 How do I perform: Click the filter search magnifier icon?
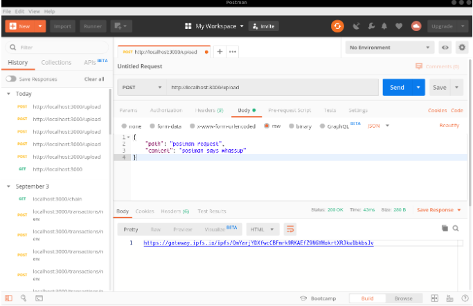(12, 48)
